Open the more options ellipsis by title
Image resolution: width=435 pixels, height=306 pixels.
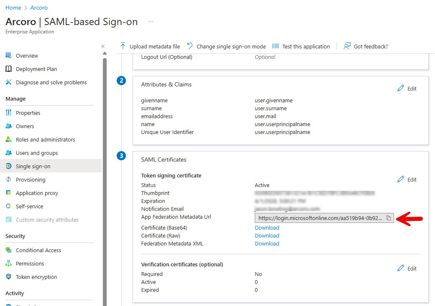tap(151, 22)
